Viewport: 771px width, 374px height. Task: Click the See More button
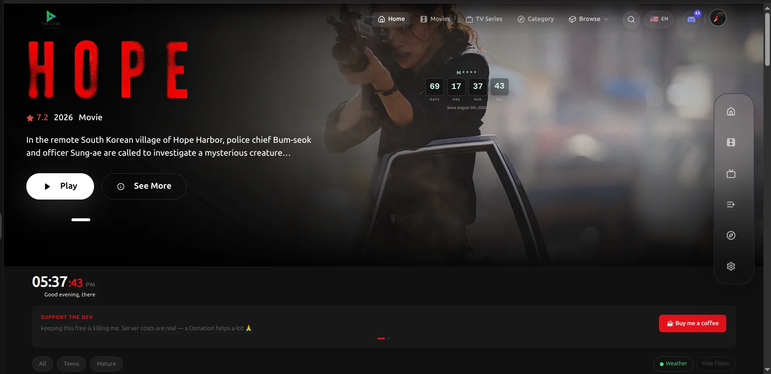(144, 186)
